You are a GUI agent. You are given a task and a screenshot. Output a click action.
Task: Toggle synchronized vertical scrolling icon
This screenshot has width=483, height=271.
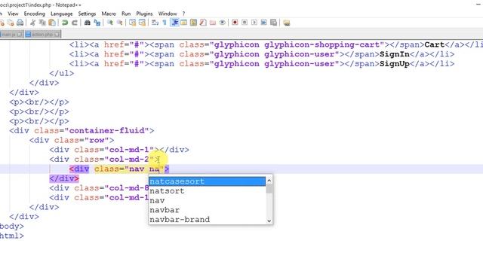(x=133, y=23)
